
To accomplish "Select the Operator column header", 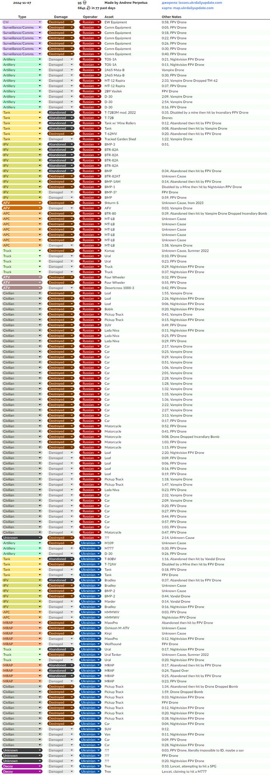I will (x=90, y=17).
